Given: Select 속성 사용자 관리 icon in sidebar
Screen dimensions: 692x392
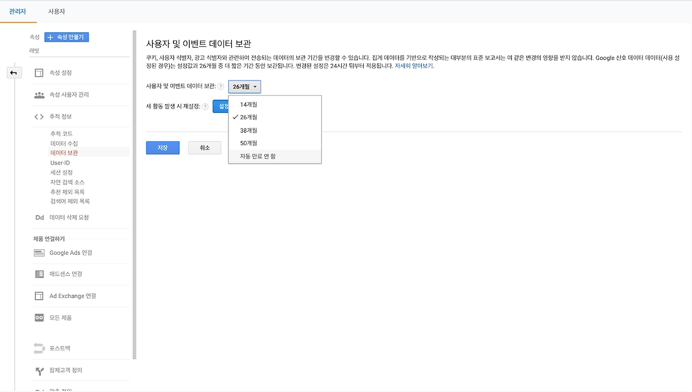Looking at the screenshot, I should tap(39, 95).
